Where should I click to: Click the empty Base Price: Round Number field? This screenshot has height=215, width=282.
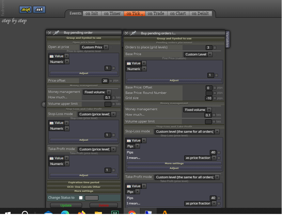click(209, 93)
